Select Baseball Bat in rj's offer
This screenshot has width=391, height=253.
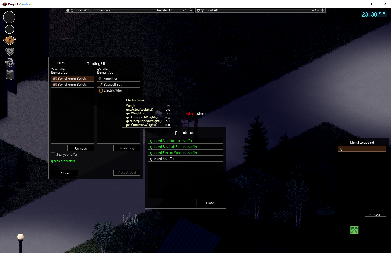point(119,85)
